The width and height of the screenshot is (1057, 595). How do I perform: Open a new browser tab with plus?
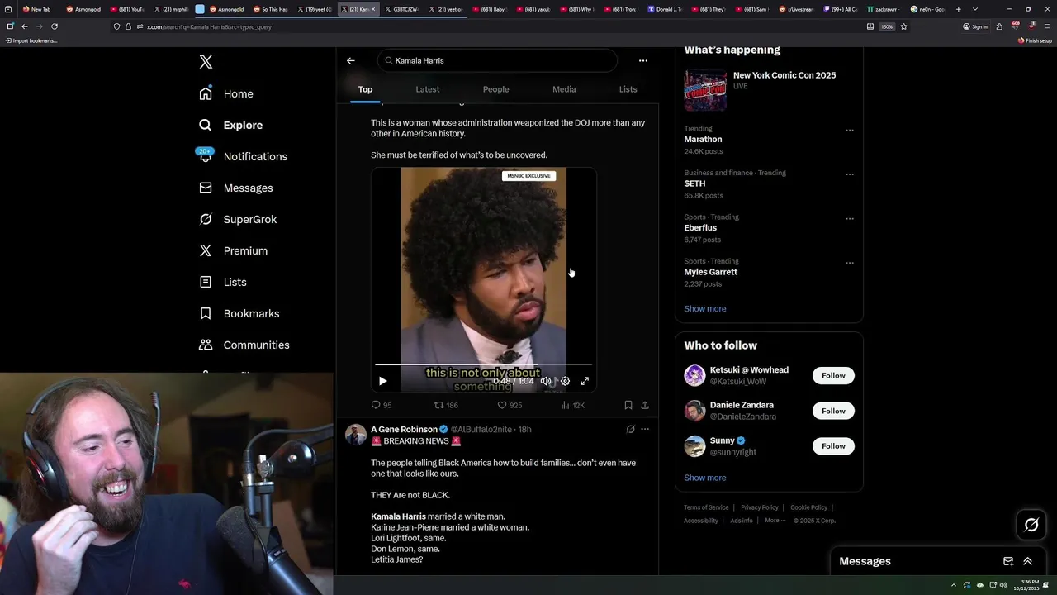tap(958, 9)
